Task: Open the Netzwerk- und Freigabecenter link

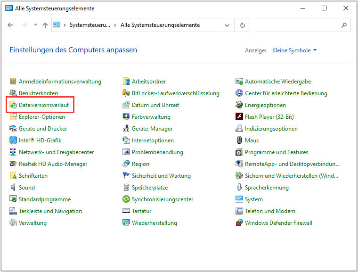Action: (x=56, y=152)
